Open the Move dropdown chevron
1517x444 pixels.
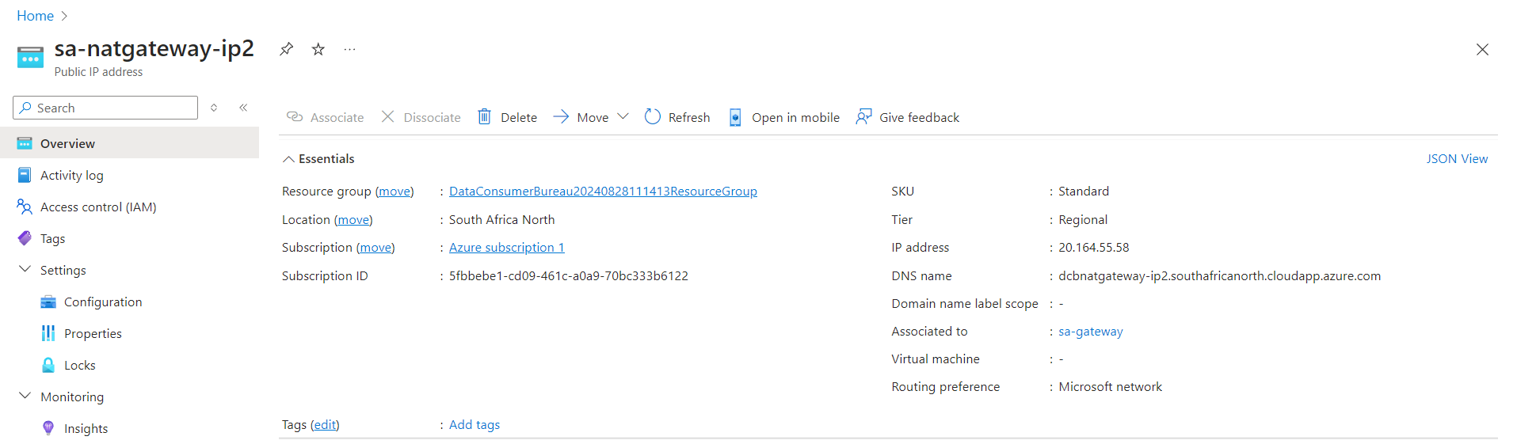[x=623, y=117]
